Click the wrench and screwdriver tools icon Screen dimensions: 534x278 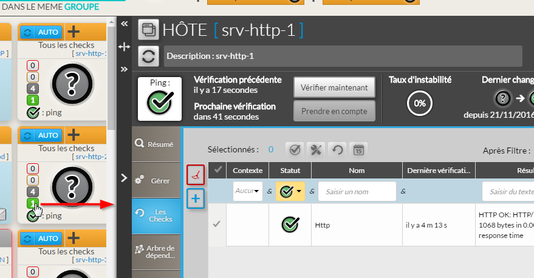(x=315, y=149)
